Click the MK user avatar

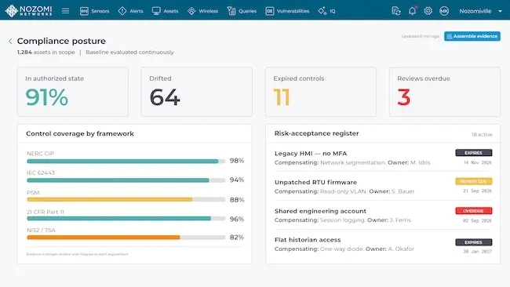click(x=444, y=11)
